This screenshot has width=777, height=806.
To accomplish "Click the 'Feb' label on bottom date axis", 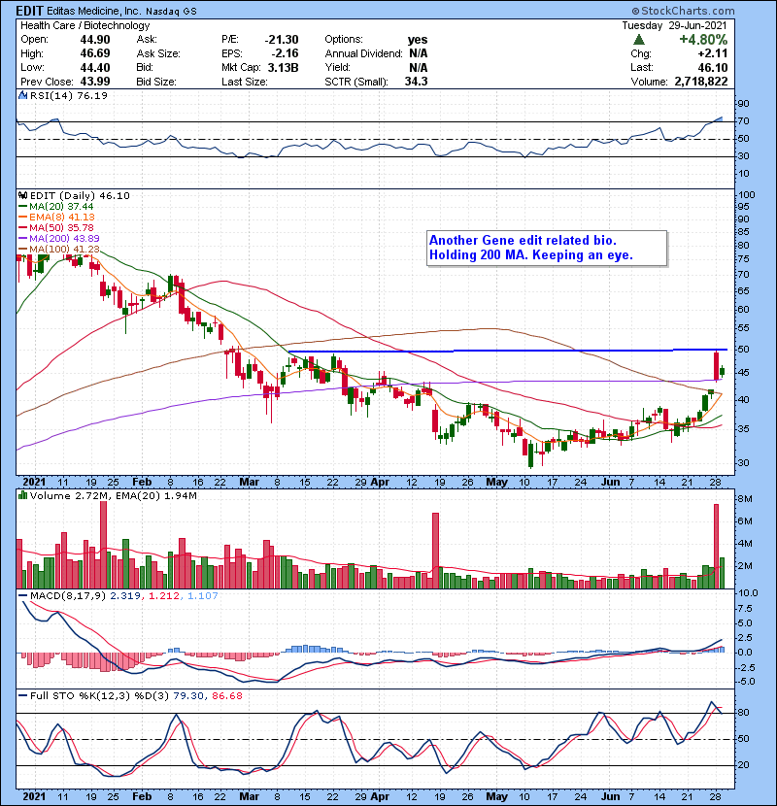I will pyautogui.click(x=142, y=796).
